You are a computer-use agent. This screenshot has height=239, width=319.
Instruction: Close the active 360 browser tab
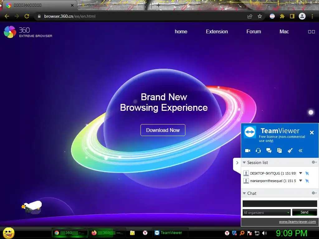coord(72,5)
